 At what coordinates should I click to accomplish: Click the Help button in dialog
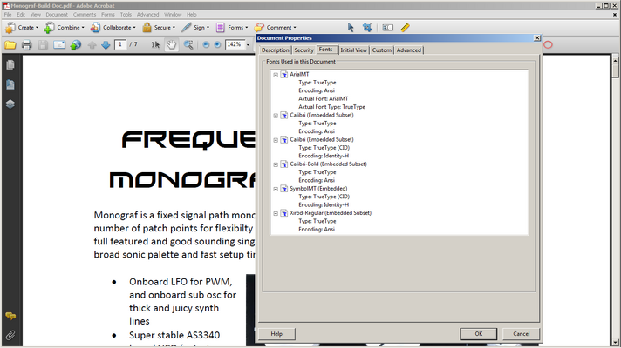point(276,334)
